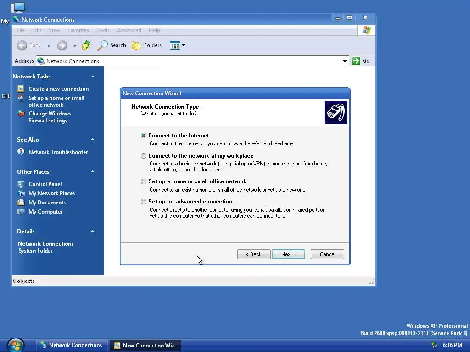Cancel the New Connection Wizard
Viewport: 470px width, 352px height.
coord(327,254)
